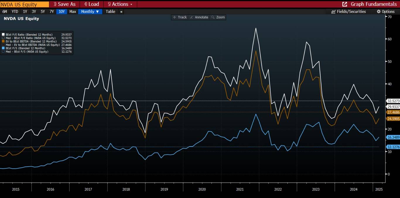The image size is (400, 198).
Task: Click the Save As button
Action: coord(64,4)
